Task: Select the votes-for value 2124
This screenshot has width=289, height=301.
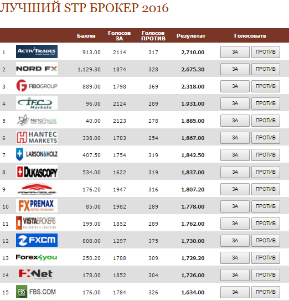Action: click(120, 104)
